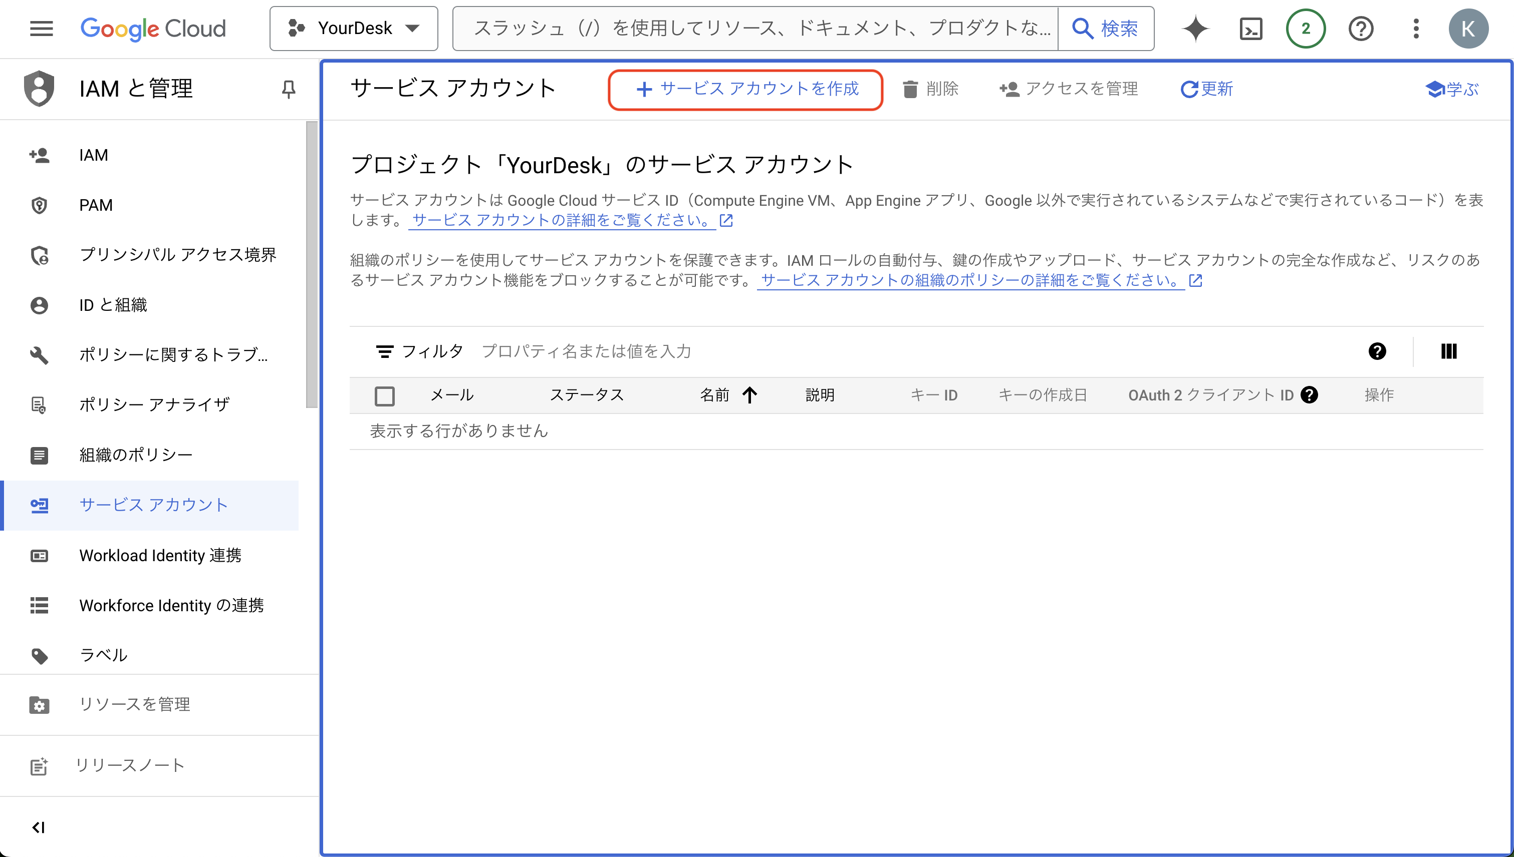
Task: Open the three-dot settings menu
Action: (x=1416, y=28)
